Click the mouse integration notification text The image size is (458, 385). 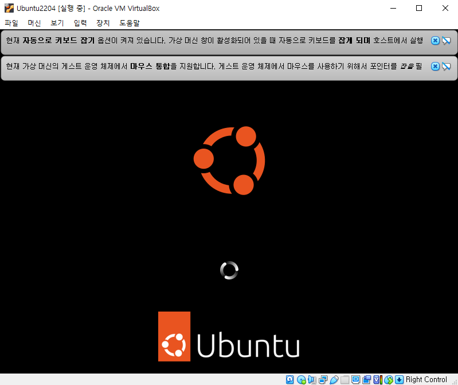pos(214,66)
